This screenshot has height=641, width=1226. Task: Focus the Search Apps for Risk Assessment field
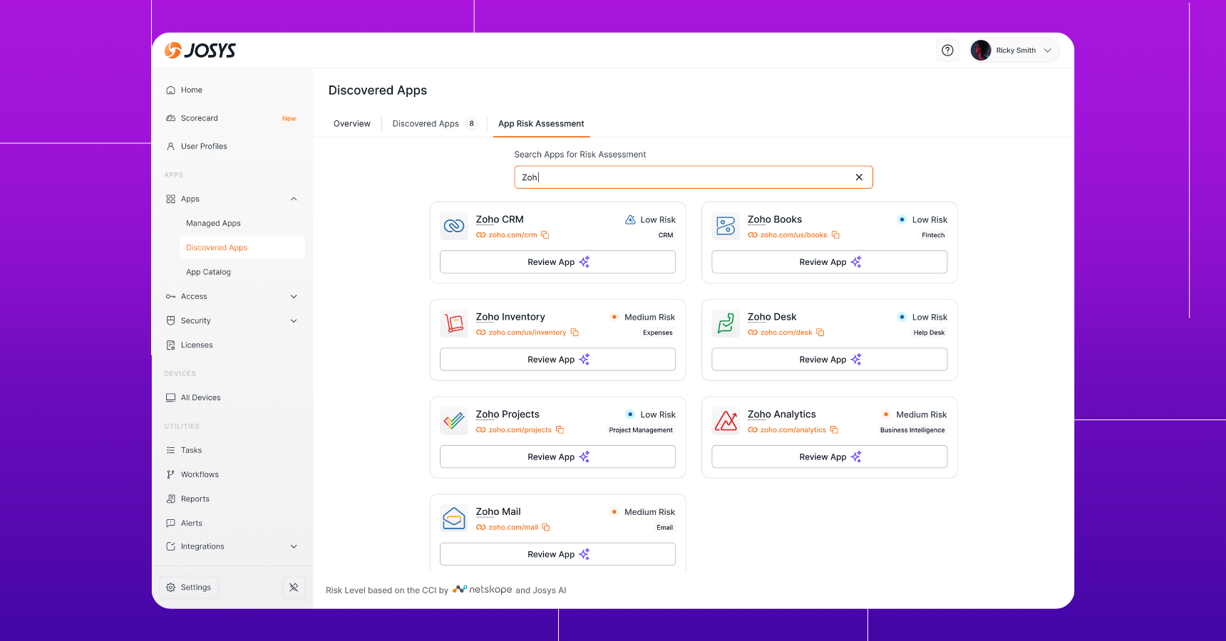click(693, 177)
